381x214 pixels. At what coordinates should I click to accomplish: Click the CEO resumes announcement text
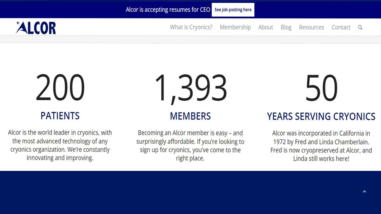coord(168,10)
